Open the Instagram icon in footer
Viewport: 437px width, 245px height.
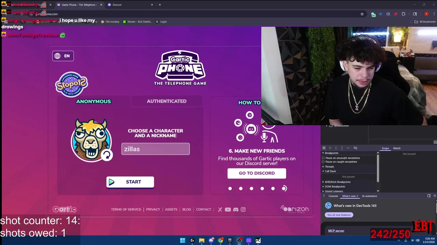click(243, 210)
